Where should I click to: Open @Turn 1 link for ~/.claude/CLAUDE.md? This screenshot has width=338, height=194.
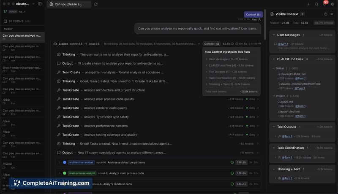click(300, 78)
